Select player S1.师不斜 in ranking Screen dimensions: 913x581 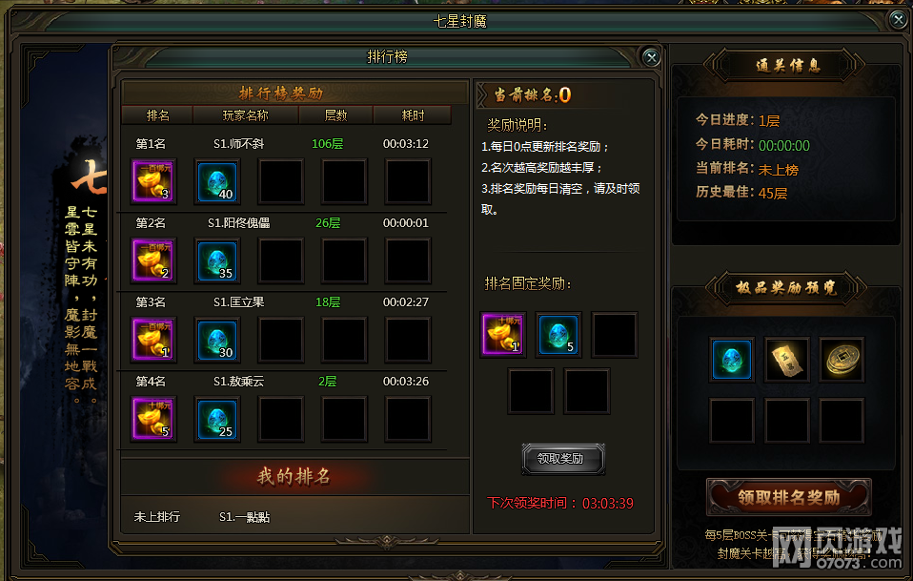[238, 143]
